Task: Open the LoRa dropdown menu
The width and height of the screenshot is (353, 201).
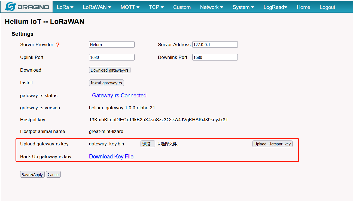Action: point(65,7)
